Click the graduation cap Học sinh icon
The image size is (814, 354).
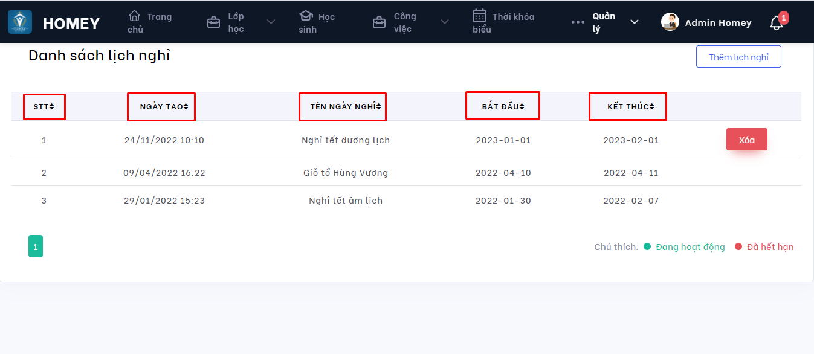pos(306,16)
